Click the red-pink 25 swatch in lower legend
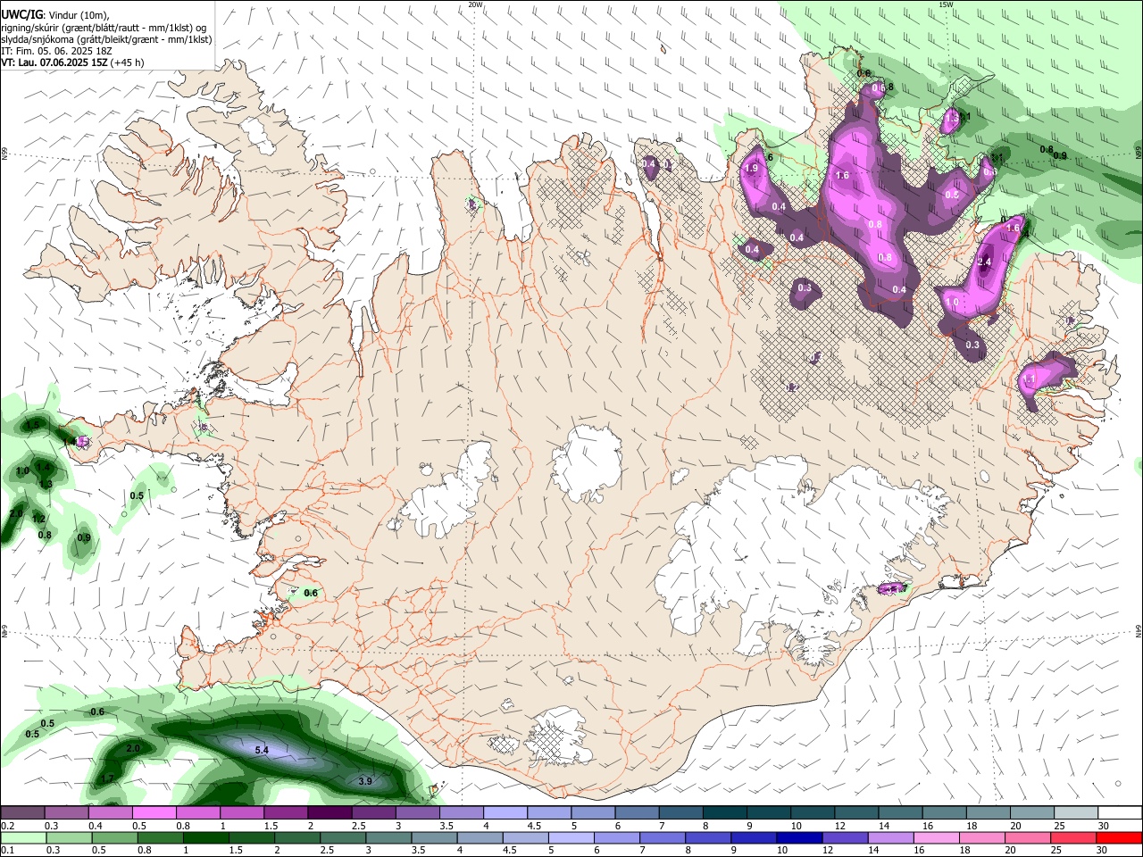Image resolution: width=1143 pixels, height=857 pixels. pyautogui.click(x=1074, y=838)
